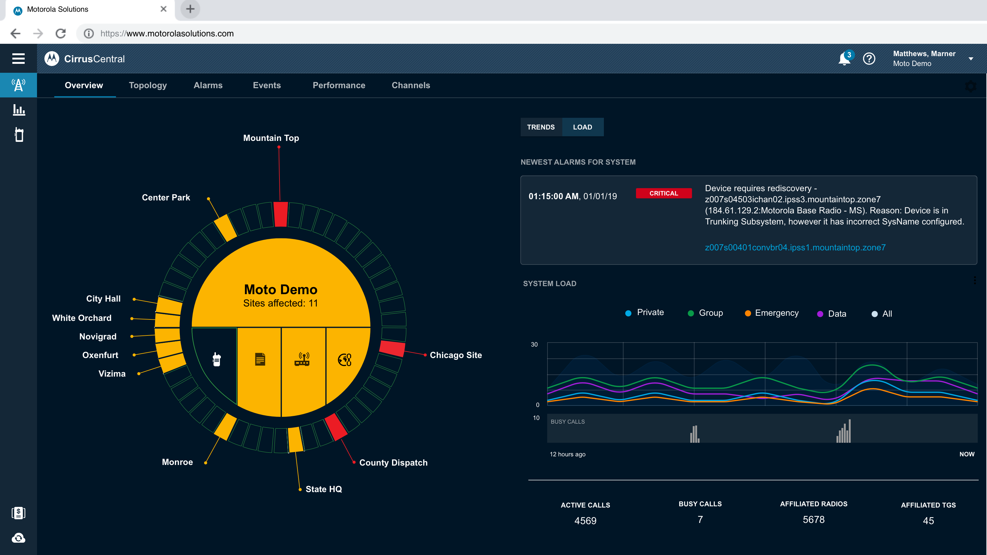The image size is (987, 555).
Task: Click the help question mark icon
Action: click(x=869, y=59)
